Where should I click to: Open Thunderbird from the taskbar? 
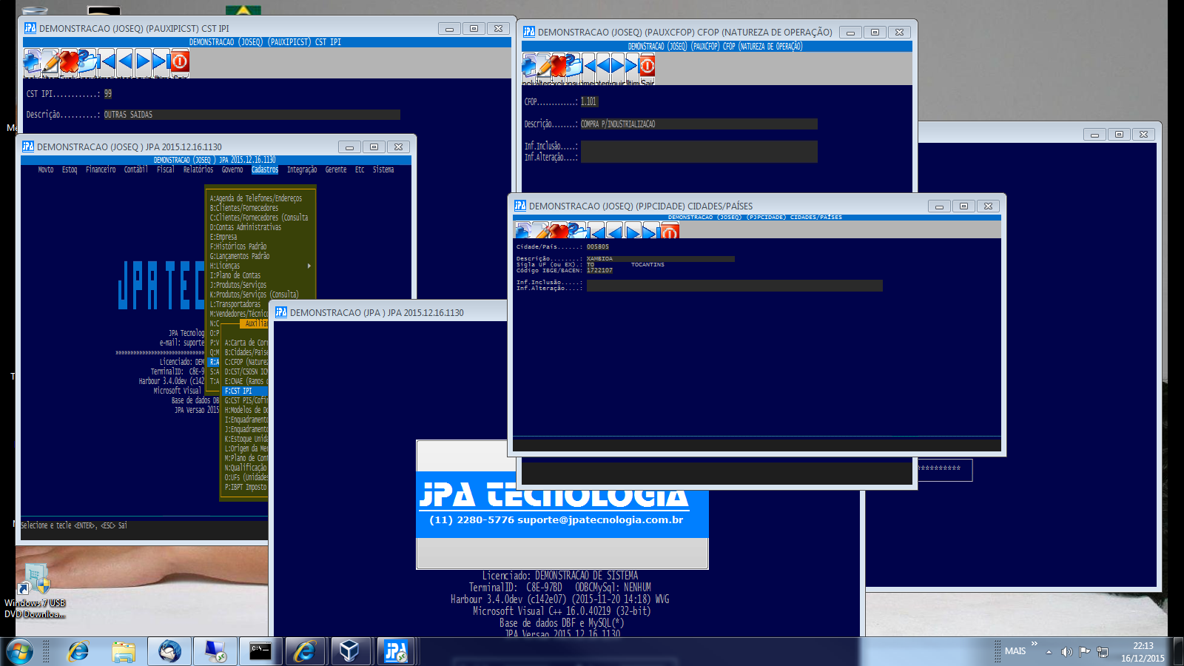[x=169, y=651]
